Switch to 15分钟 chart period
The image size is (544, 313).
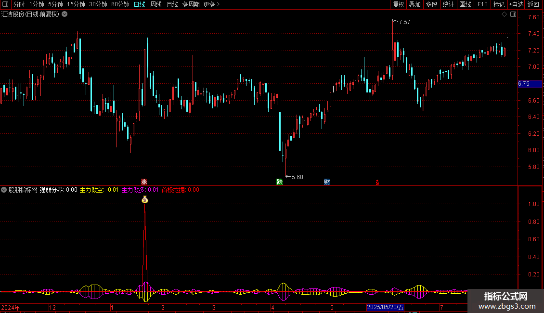76,4
